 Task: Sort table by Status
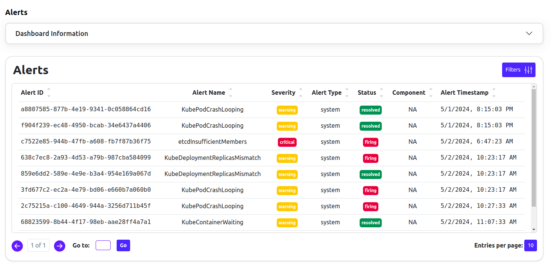381,92
